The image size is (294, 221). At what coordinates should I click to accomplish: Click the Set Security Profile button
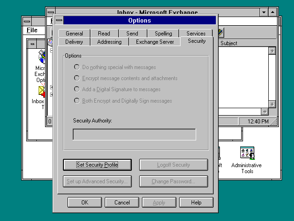click(x=97, y=165)
